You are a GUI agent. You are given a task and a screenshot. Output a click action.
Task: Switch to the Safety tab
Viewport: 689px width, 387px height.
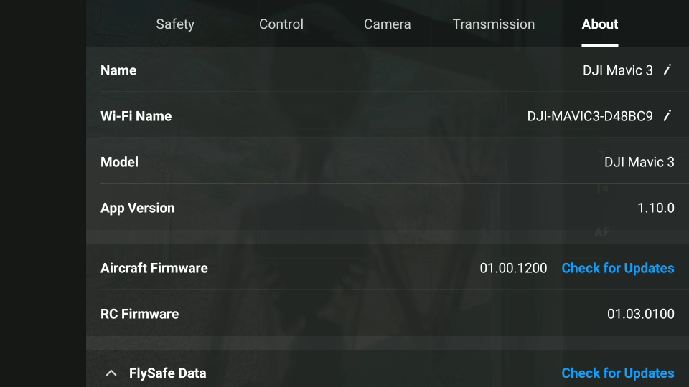click(175, 24)
